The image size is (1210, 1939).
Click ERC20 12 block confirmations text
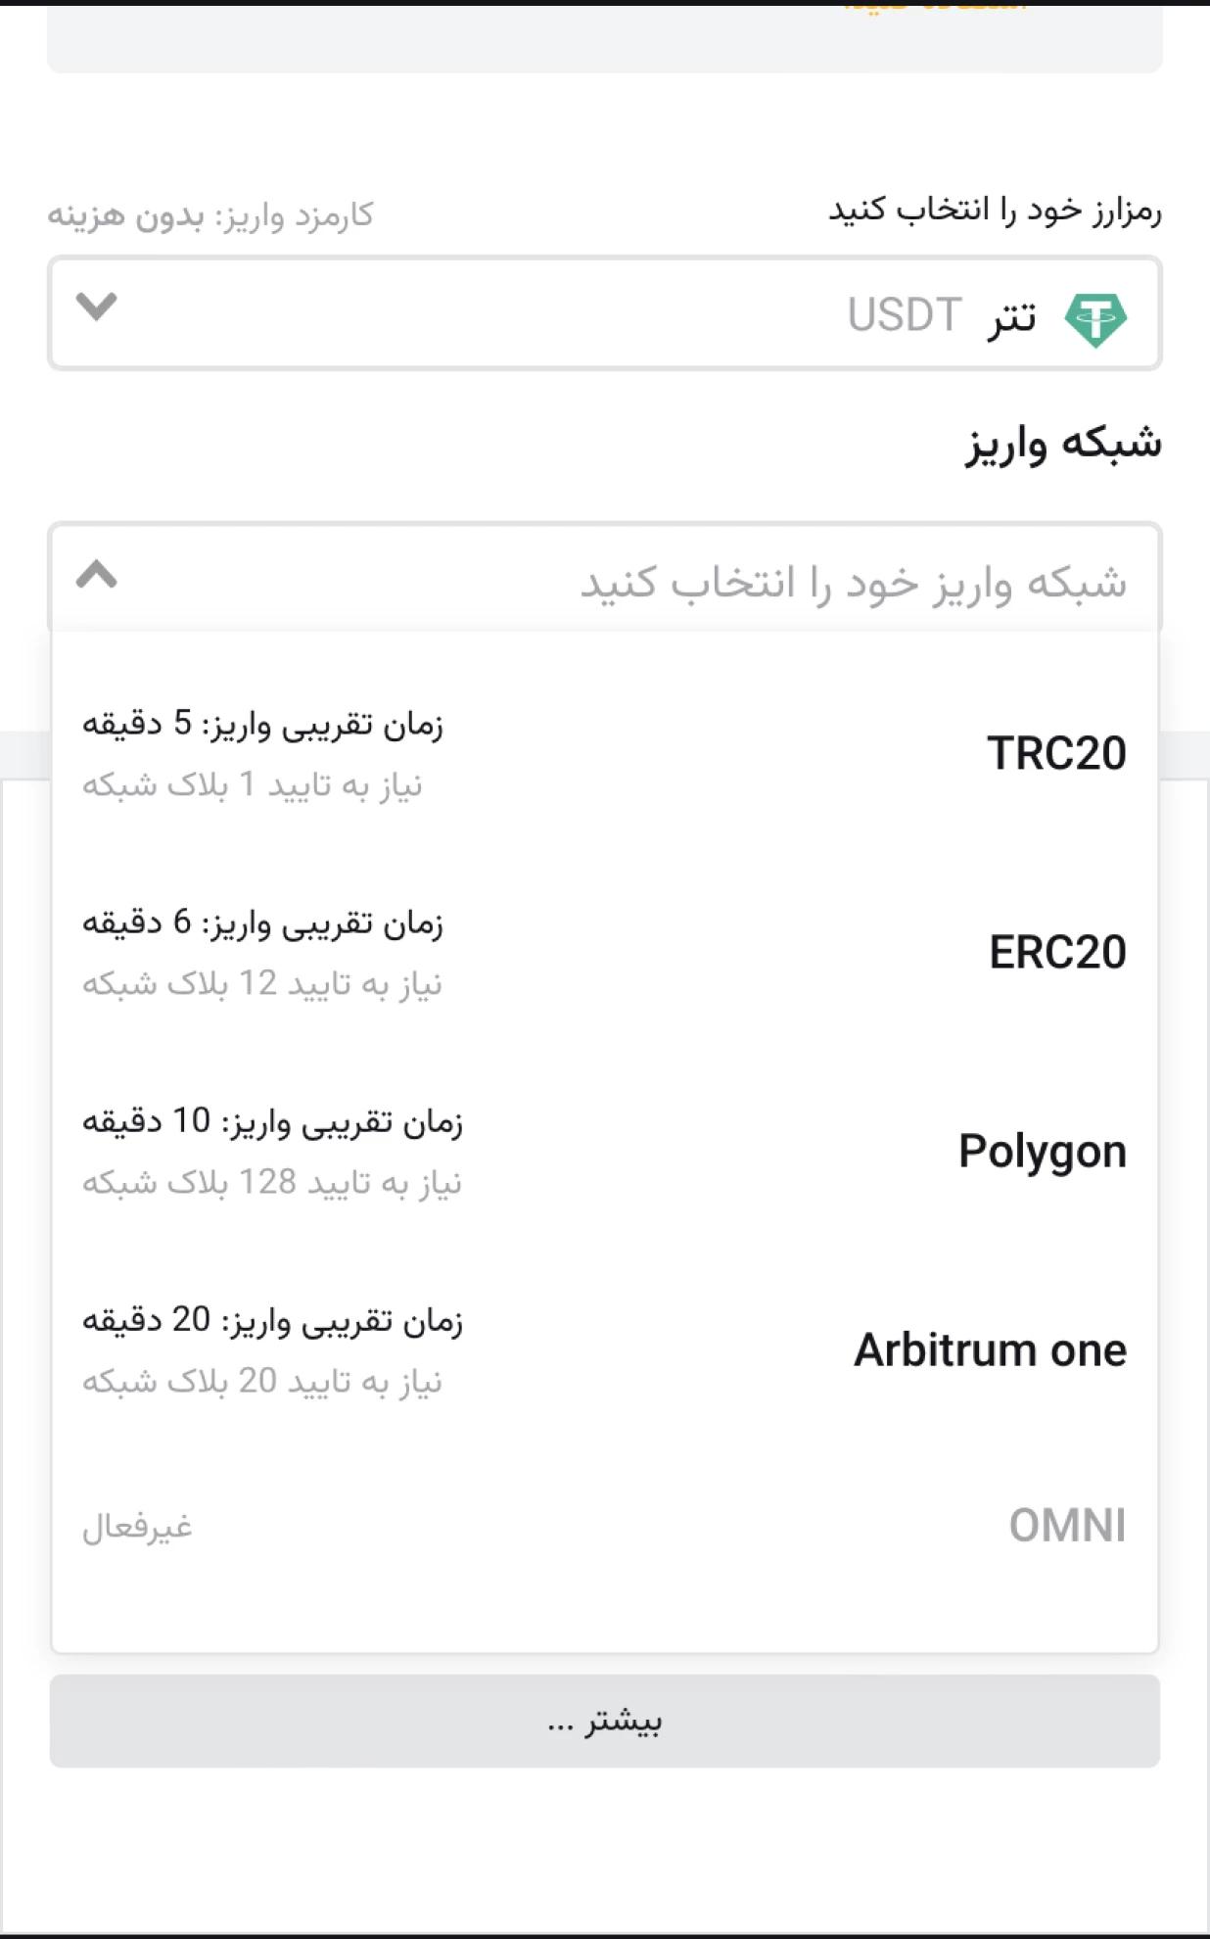click(262, 983)
